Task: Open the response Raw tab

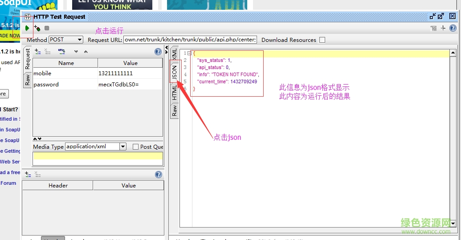Action: pyautogui.click(x=174, y=111)
